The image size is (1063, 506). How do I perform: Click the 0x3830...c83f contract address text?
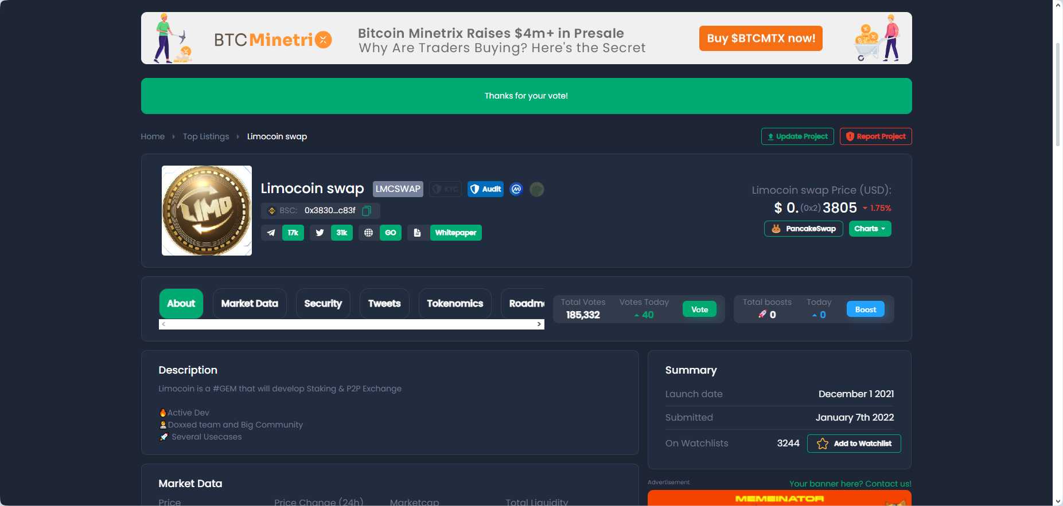pyautogui.click(x=330, y=211)
